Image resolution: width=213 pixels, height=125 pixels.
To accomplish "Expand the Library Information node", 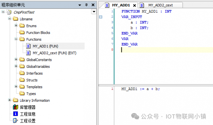I will pos(10,100).
